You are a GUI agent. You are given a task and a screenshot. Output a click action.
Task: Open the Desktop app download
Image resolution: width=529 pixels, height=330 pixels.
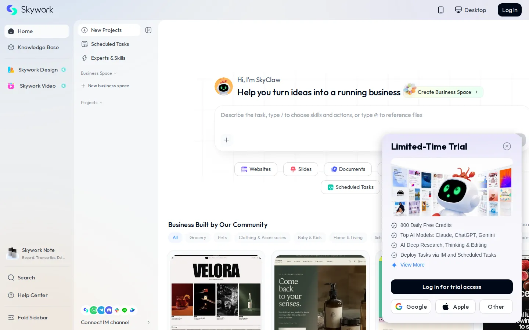click(x=471, y=10)
